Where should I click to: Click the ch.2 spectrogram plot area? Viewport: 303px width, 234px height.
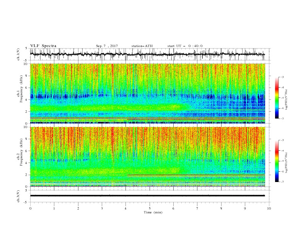pyautogui.click(x=147, y=157)
